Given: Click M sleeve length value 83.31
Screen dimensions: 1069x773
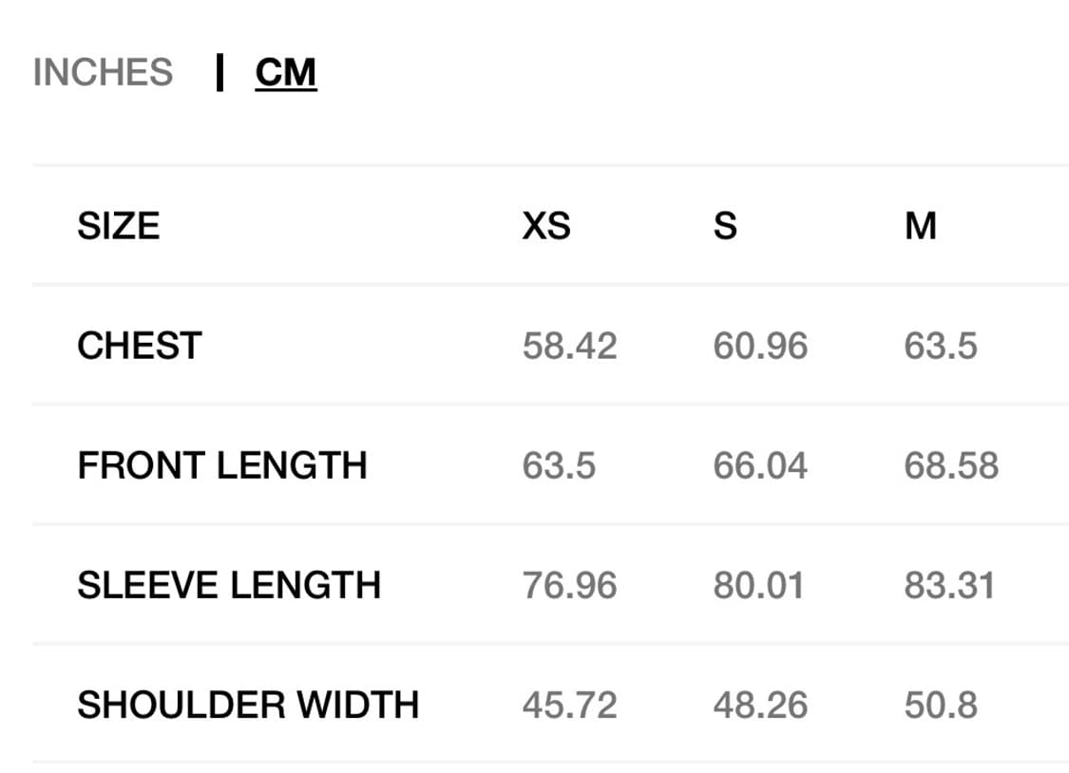Looking at the screenshot, I should click(x=949, y=585).
